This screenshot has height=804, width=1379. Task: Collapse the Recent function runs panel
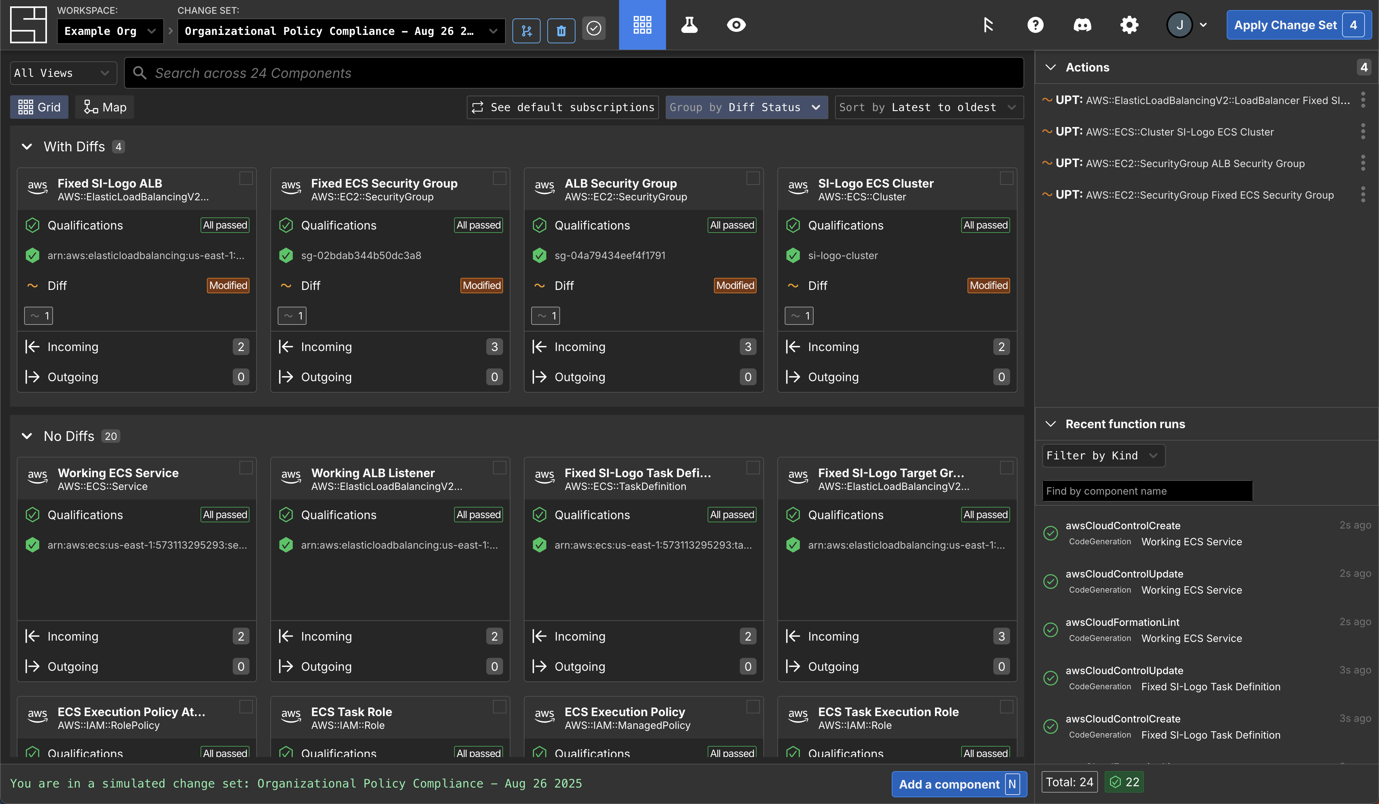[1050, 424]
